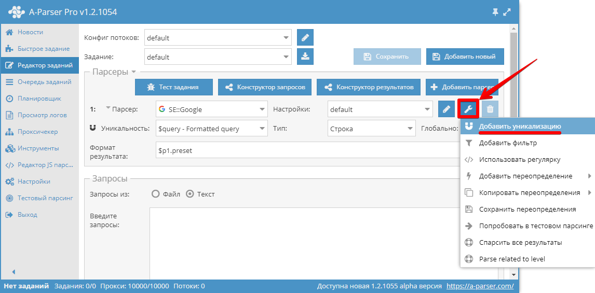Screen dimensions: 595x293
Task: Open Тестовый парсинг in the sidebar
Action: pyautogui.click(x=39, y=198)
